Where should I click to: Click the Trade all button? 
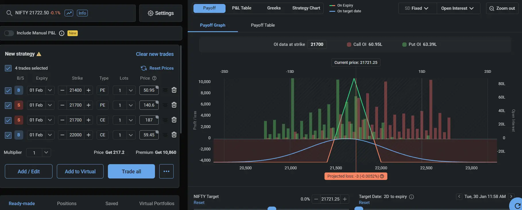(131, 171)
